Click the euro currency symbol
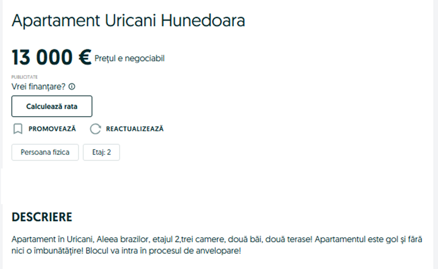Viewport: 438px width, 269px height. click(x=84, y=58)
